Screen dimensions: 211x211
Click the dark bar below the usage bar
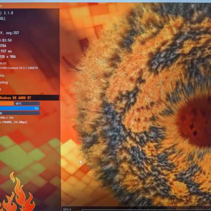click(x=20, y=113)
